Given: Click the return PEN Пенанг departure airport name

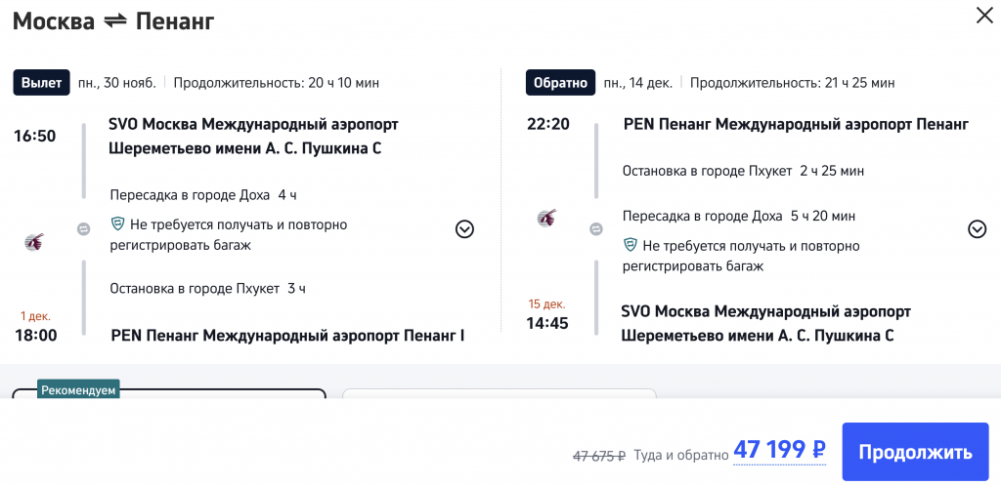Looking at the screenshot, I should click(796, 125).
